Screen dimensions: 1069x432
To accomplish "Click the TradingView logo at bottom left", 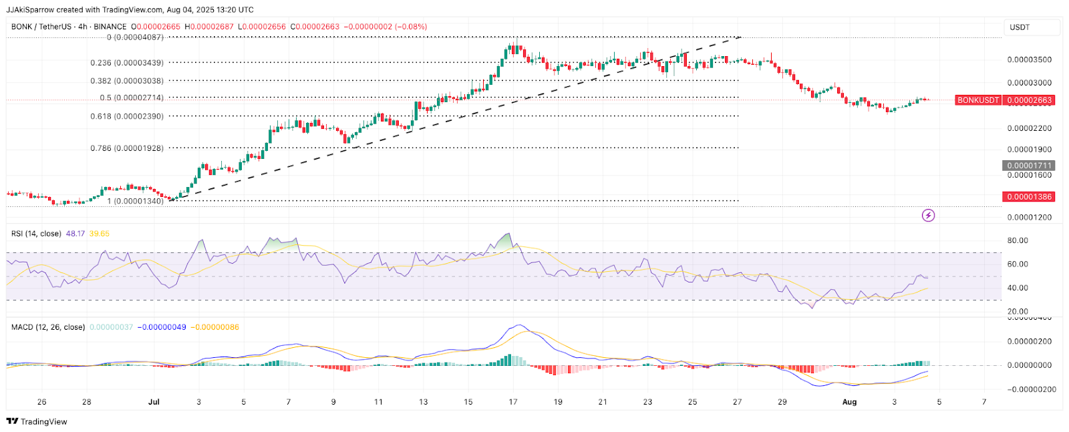I will [37, 421].
